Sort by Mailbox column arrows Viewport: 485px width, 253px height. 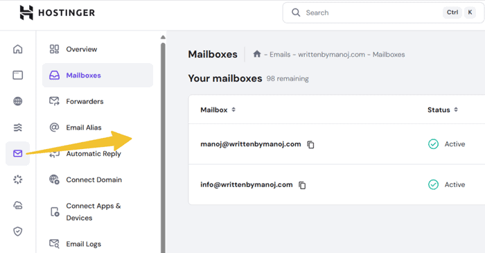[233, 110]
